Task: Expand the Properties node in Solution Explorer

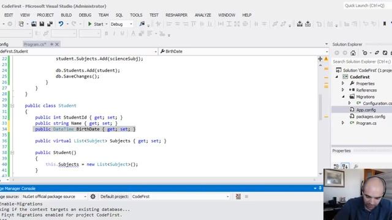Action: [343, 83]
